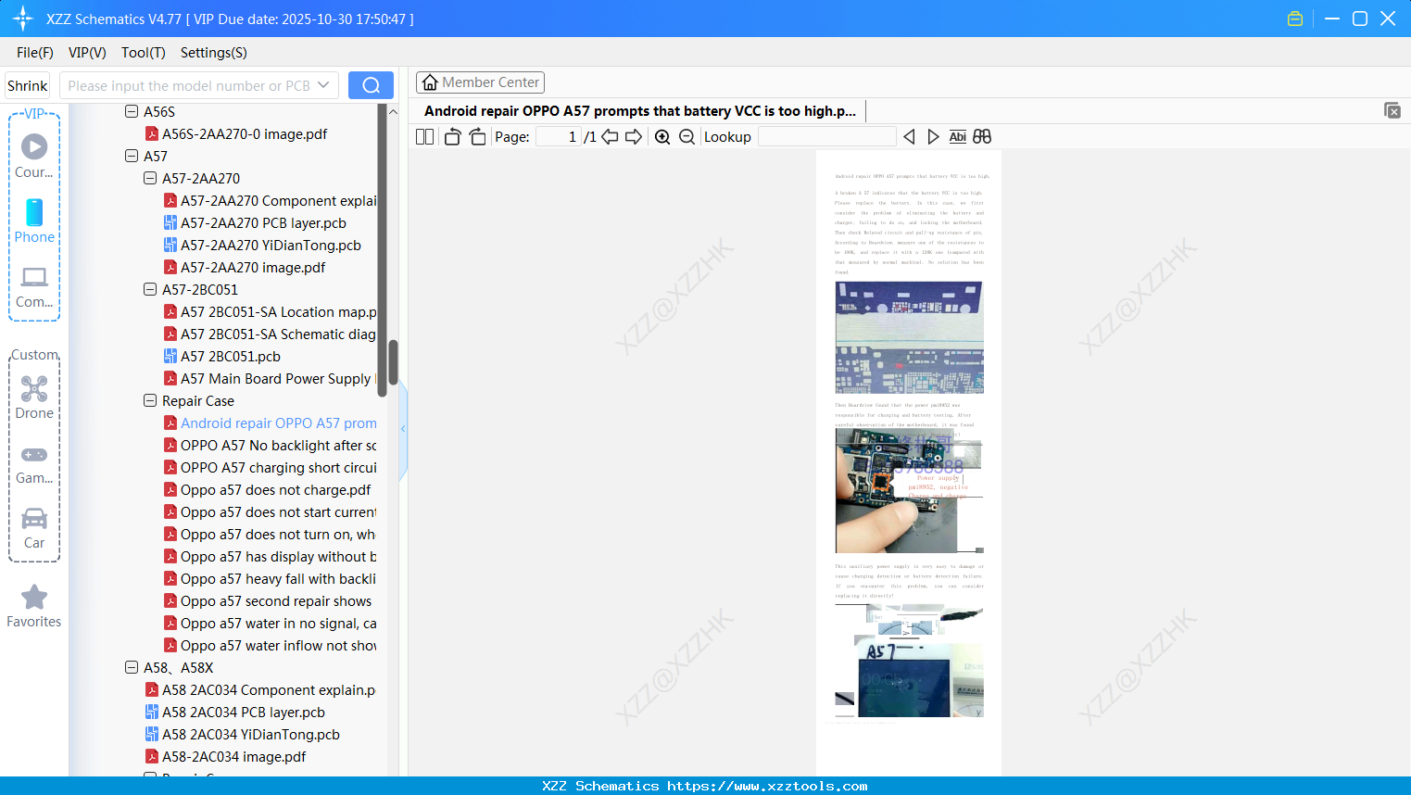Open the Tool(T) menu
The image size is (1411, 795).
tap(144, 53)
